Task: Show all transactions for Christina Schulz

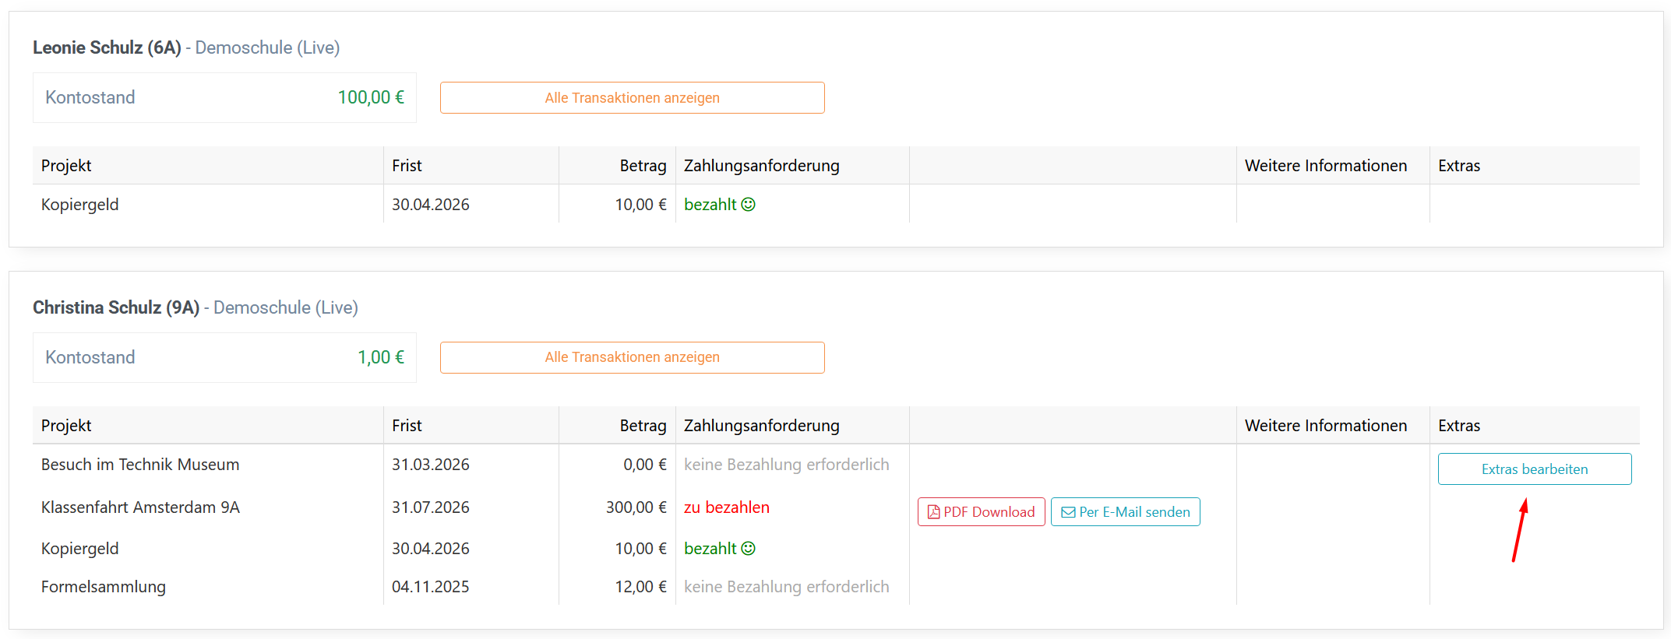Action: 632,357
